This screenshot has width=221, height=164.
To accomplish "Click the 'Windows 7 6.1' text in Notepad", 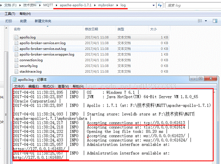I will pos(121,92).
